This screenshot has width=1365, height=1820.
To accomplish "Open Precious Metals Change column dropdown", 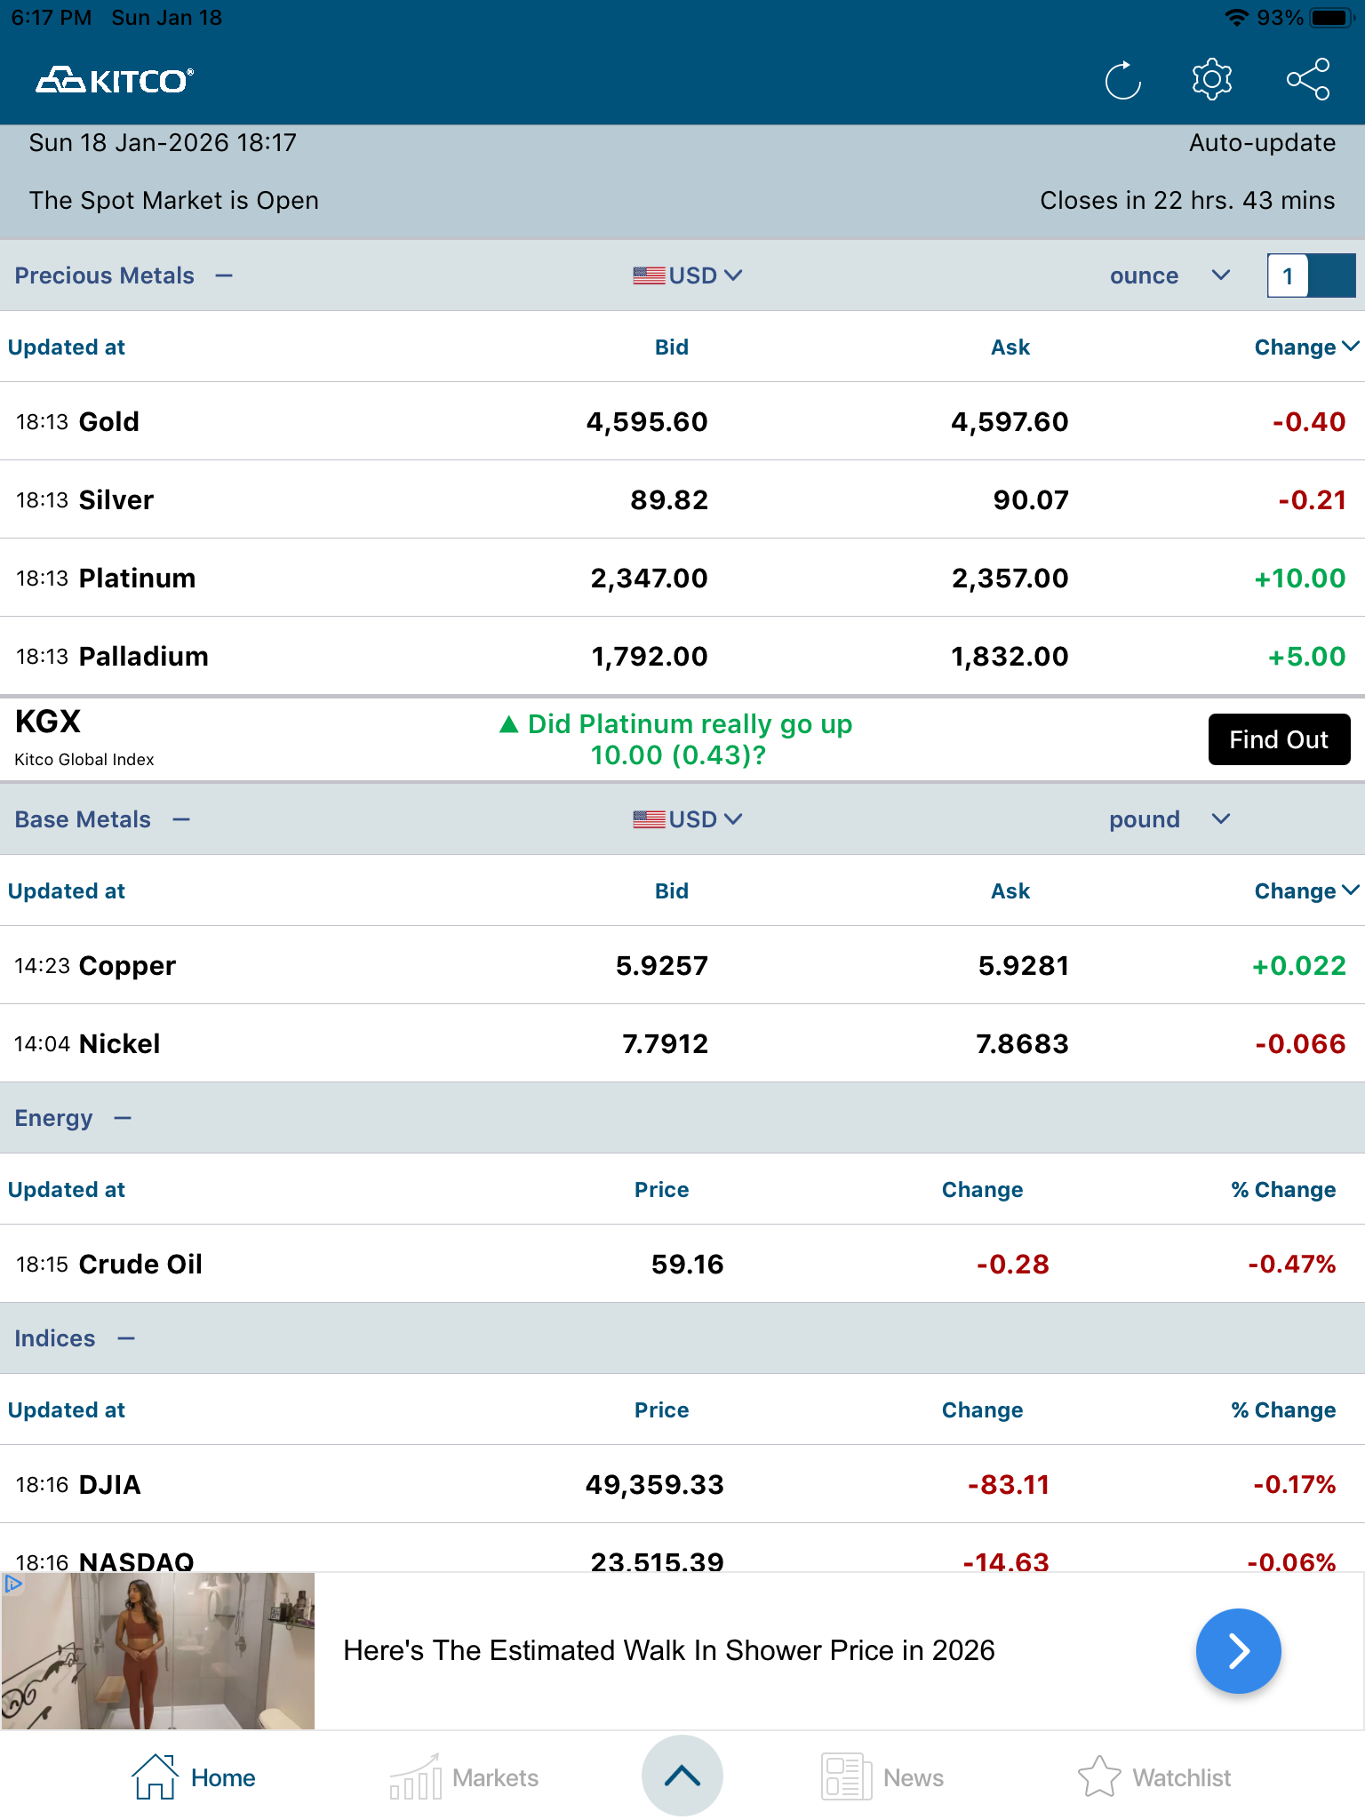I will (1306, 347).
